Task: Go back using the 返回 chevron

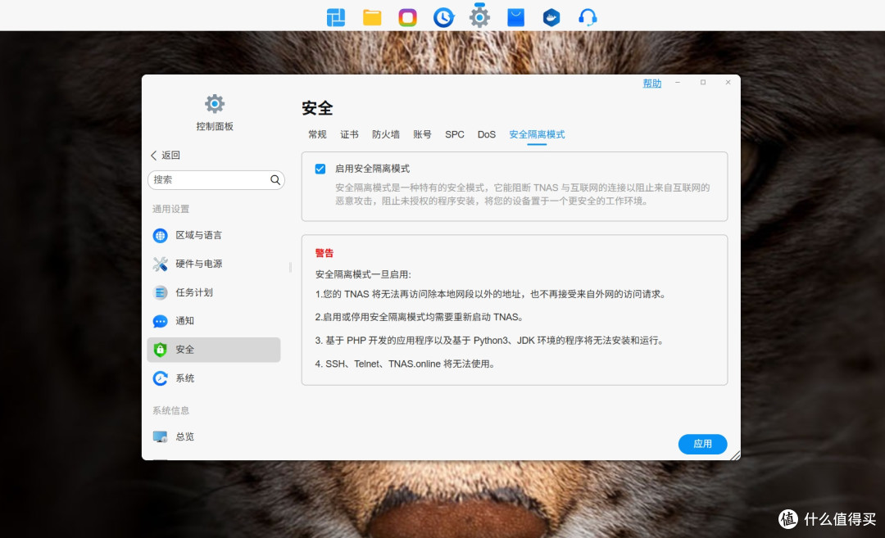Action: tap(153, 155)
